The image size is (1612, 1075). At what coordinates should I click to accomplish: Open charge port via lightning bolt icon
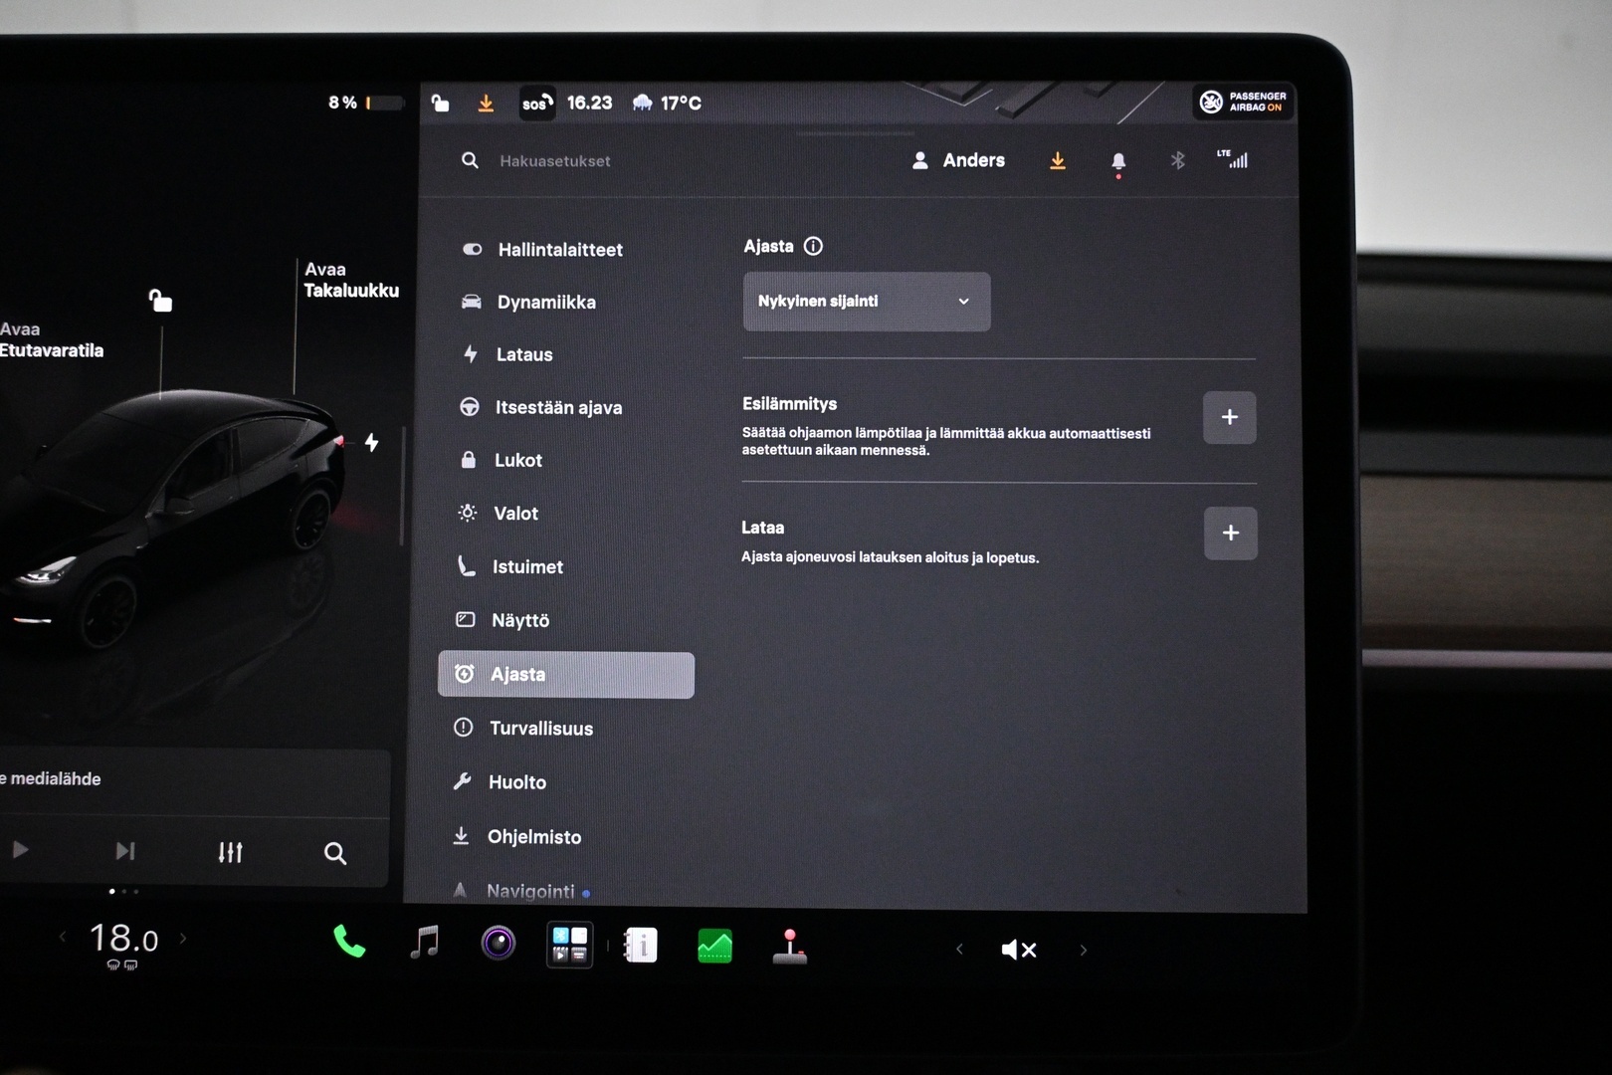pyautogui.click(x=371, y=442)
